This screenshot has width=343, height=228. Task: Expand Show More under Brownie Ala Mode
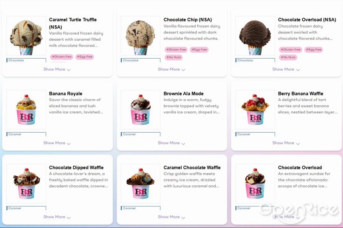tap(171, 143)
